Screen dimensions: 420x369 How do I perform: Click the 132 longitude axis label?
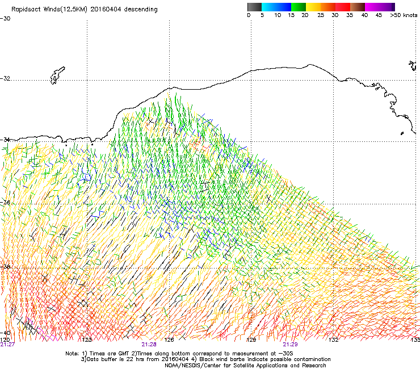tap(333, 340)
